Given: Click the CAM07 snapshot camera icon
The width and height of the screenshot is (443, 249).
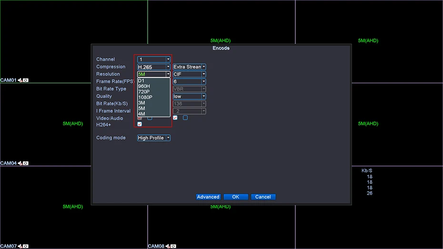Looking at the screenshot, I should pos(25,247).
